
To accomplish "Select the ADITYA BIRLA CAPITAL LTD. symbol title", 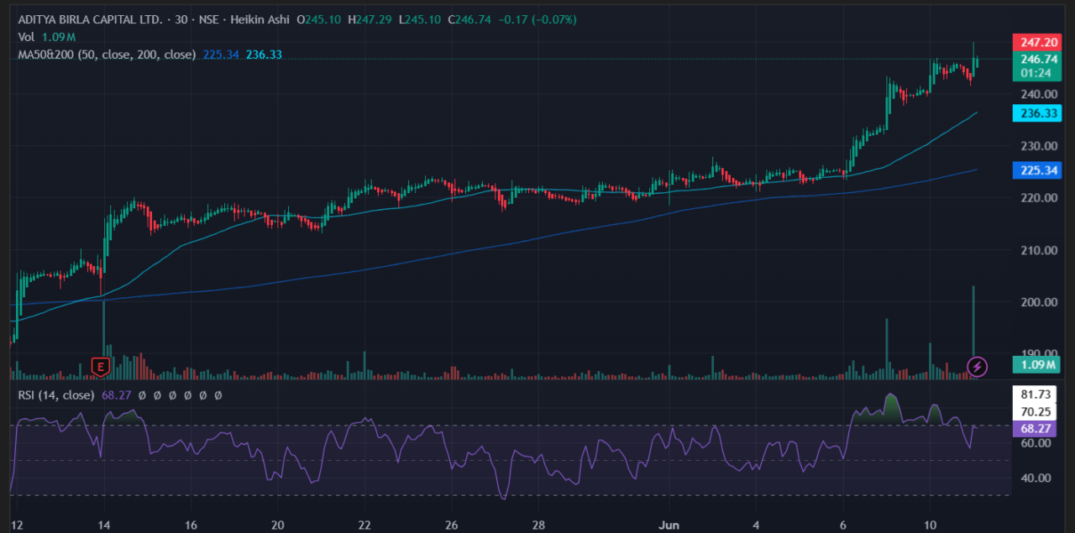I will [x=90, y=19].
